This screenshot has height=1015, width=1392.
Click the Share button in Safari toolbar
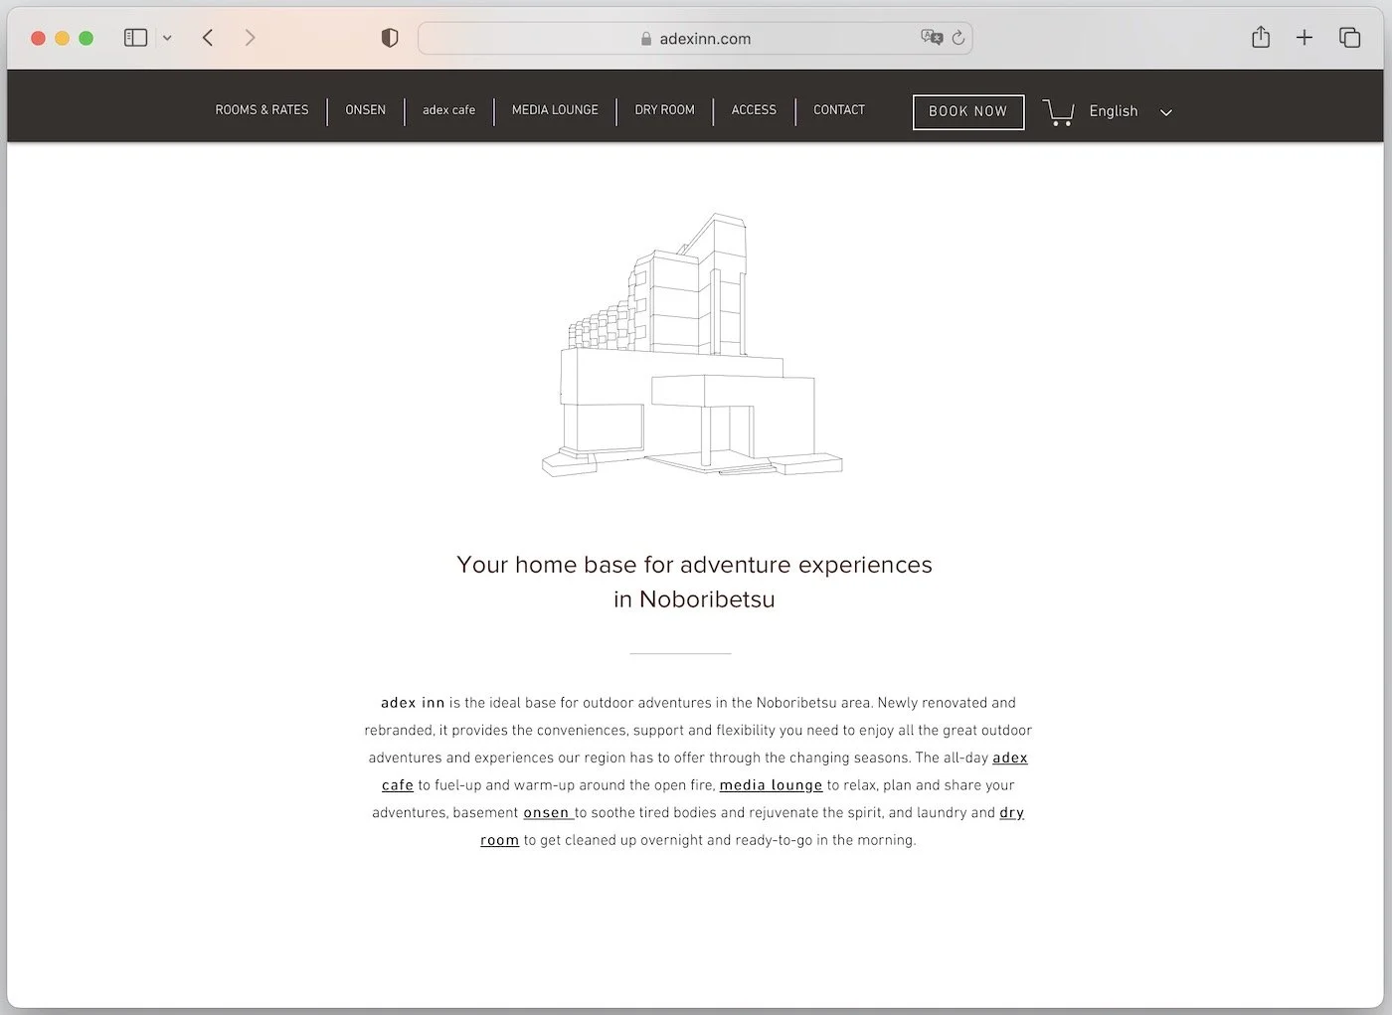click(1261, 37)
